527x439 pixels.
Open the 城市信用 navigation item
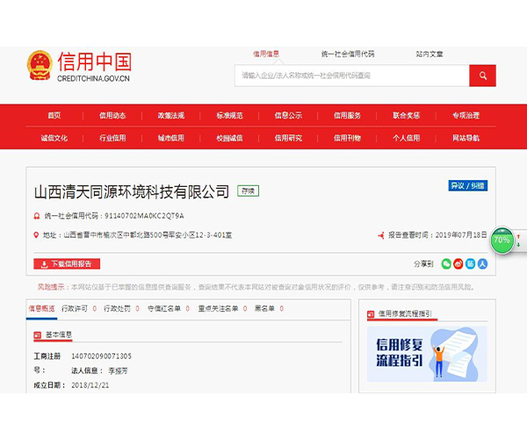[x=171, y=138]
